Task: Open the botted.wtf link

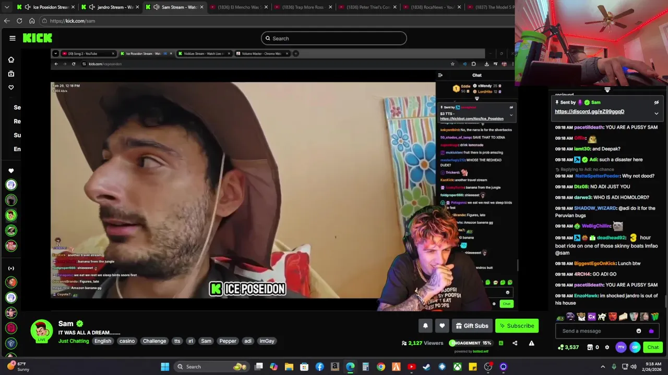Action: pos(481,351)
